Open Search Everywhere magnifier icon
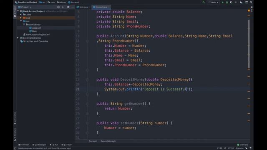 tap(251, 2)
